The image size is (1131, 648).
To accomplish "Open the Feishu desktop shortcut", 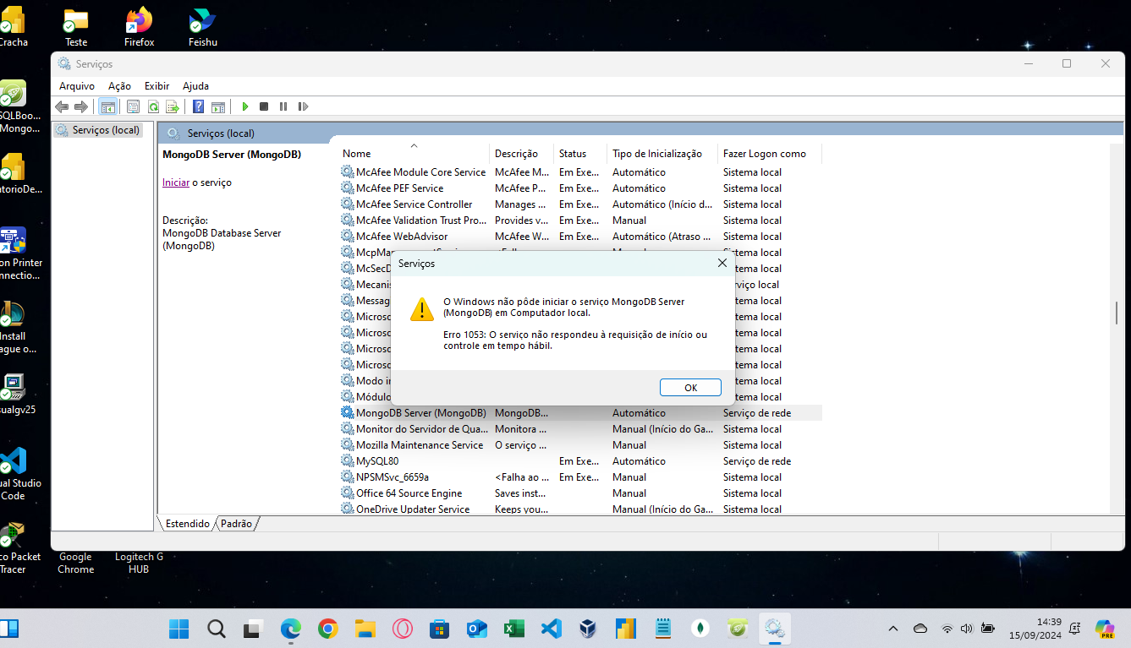I will (203, 27).
